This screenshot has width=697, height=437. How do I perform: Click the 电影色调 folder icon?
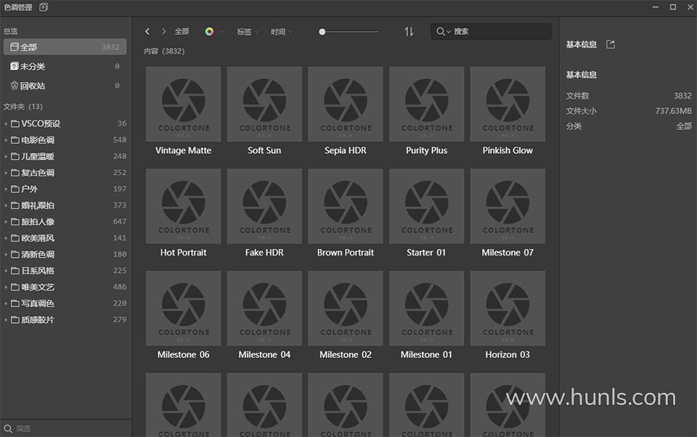[x=15, y=140]
